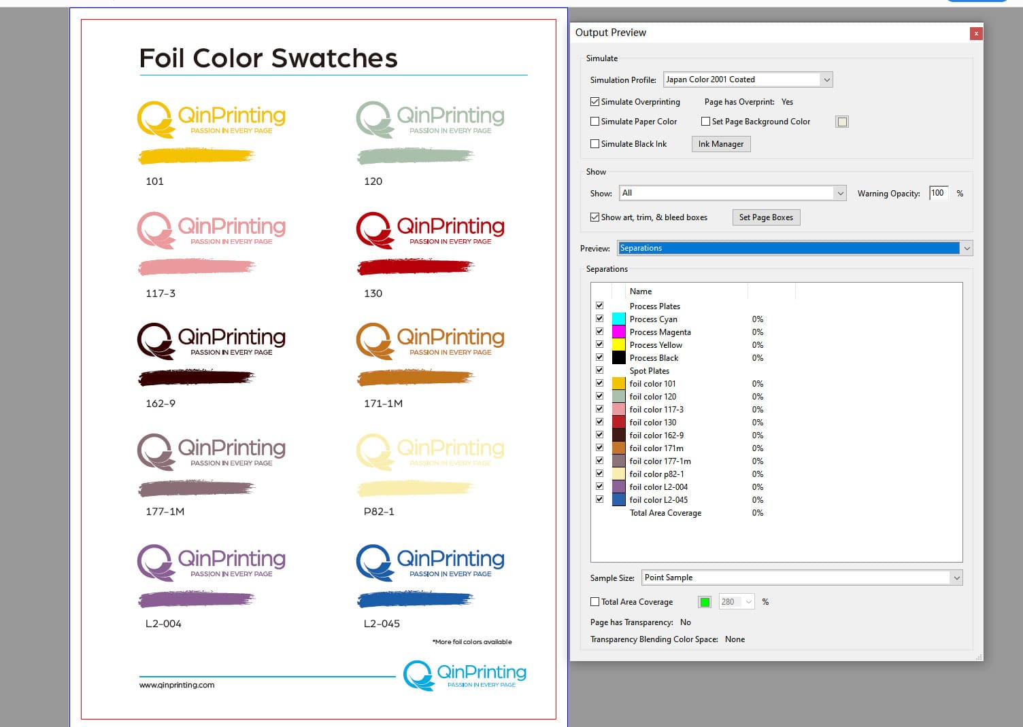The image size is (1023, 727).
Task: Open the Show dropdown set to All
Action: (x=733, y=193)
